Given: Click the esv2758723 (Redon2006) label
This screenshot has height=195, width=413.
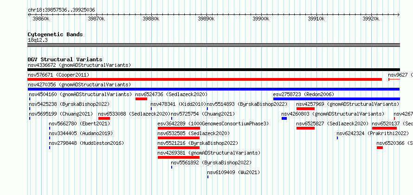Looking at the screenshot, I should (303, 94).
